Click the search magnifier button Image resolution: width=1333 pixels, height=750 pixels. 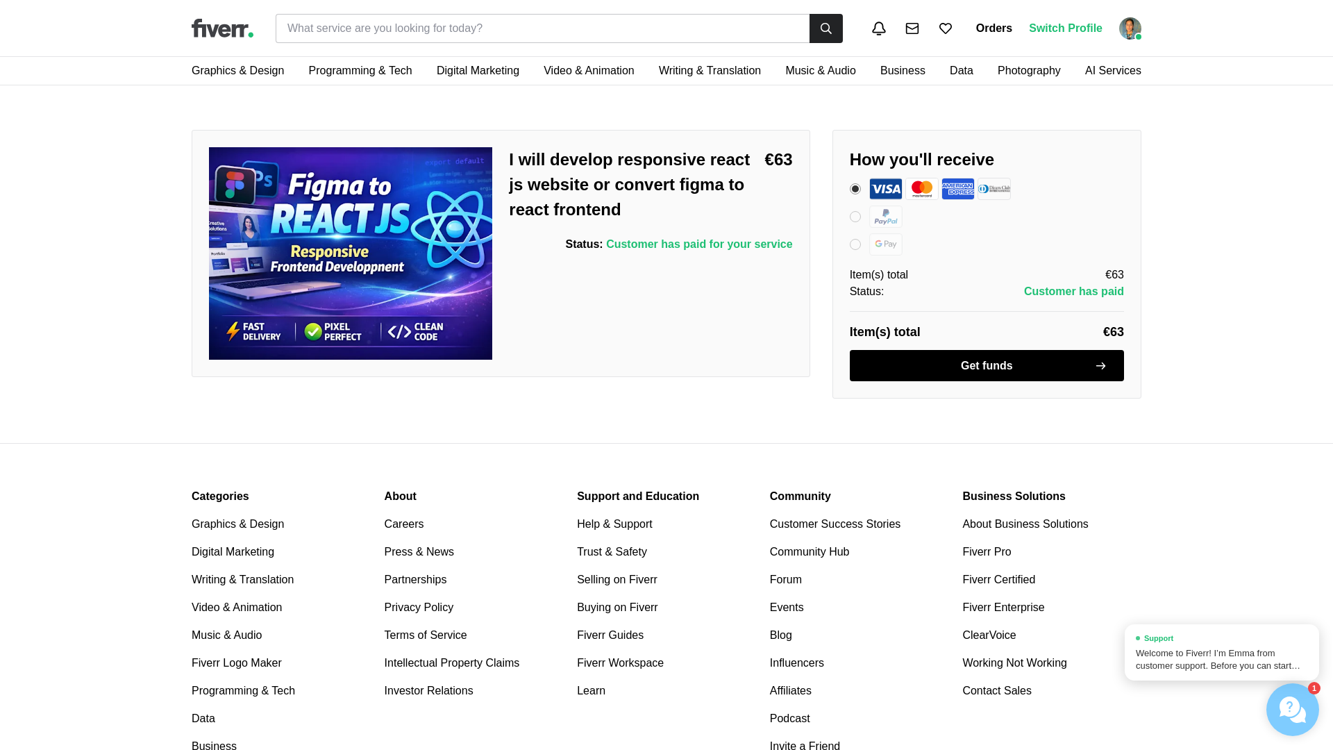point(825,28)
